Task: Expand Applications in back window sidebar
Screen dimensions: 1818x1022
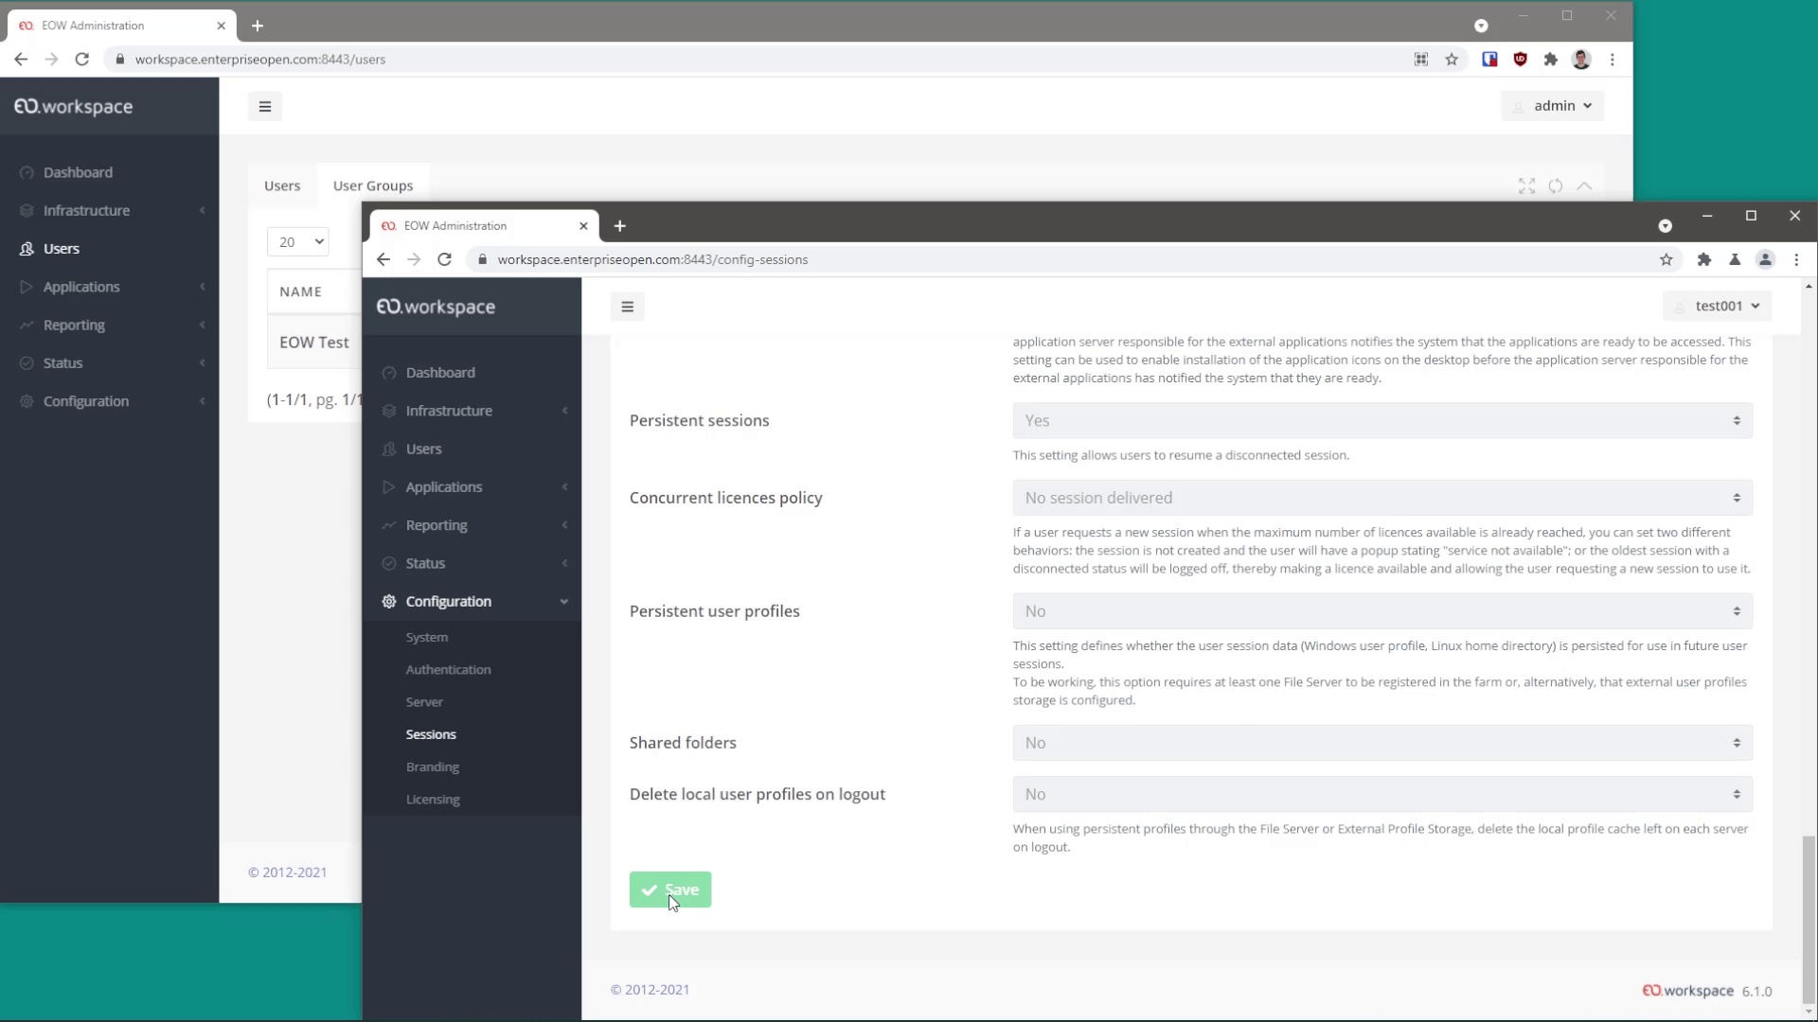Action: (110, 287)
